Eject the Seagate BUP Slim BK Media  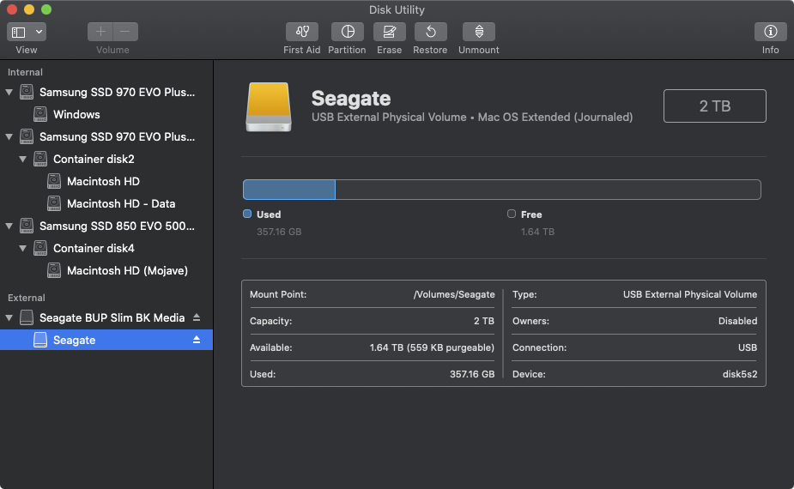click(x=197, y=317)
